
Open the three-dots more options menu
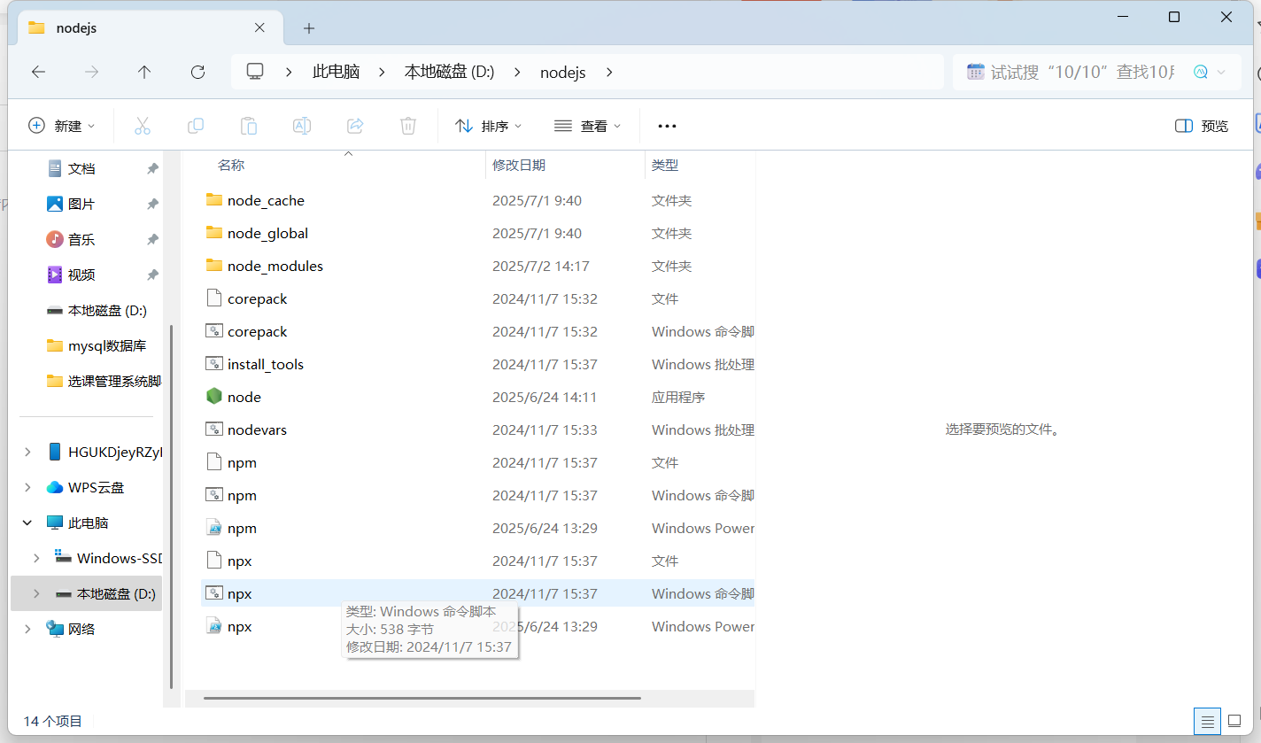[x=667, y=126]
